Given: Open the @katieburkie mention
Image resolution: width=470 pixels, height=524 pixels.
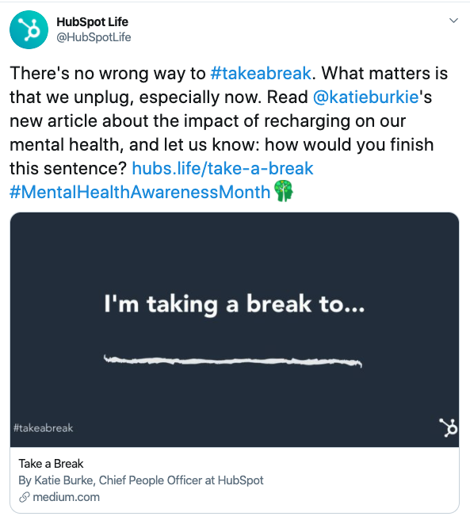Looking at the screenshot, I should [x=366, y=98].
